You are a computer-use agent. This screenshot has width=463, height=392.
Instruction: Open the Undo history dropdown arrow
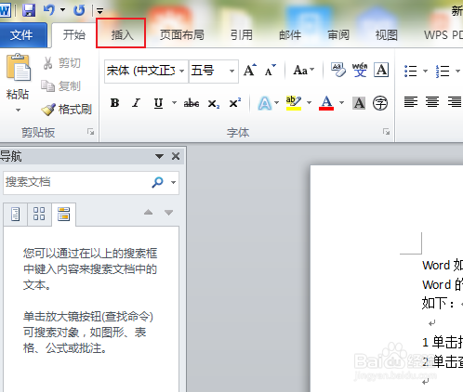tap(62, 10)
